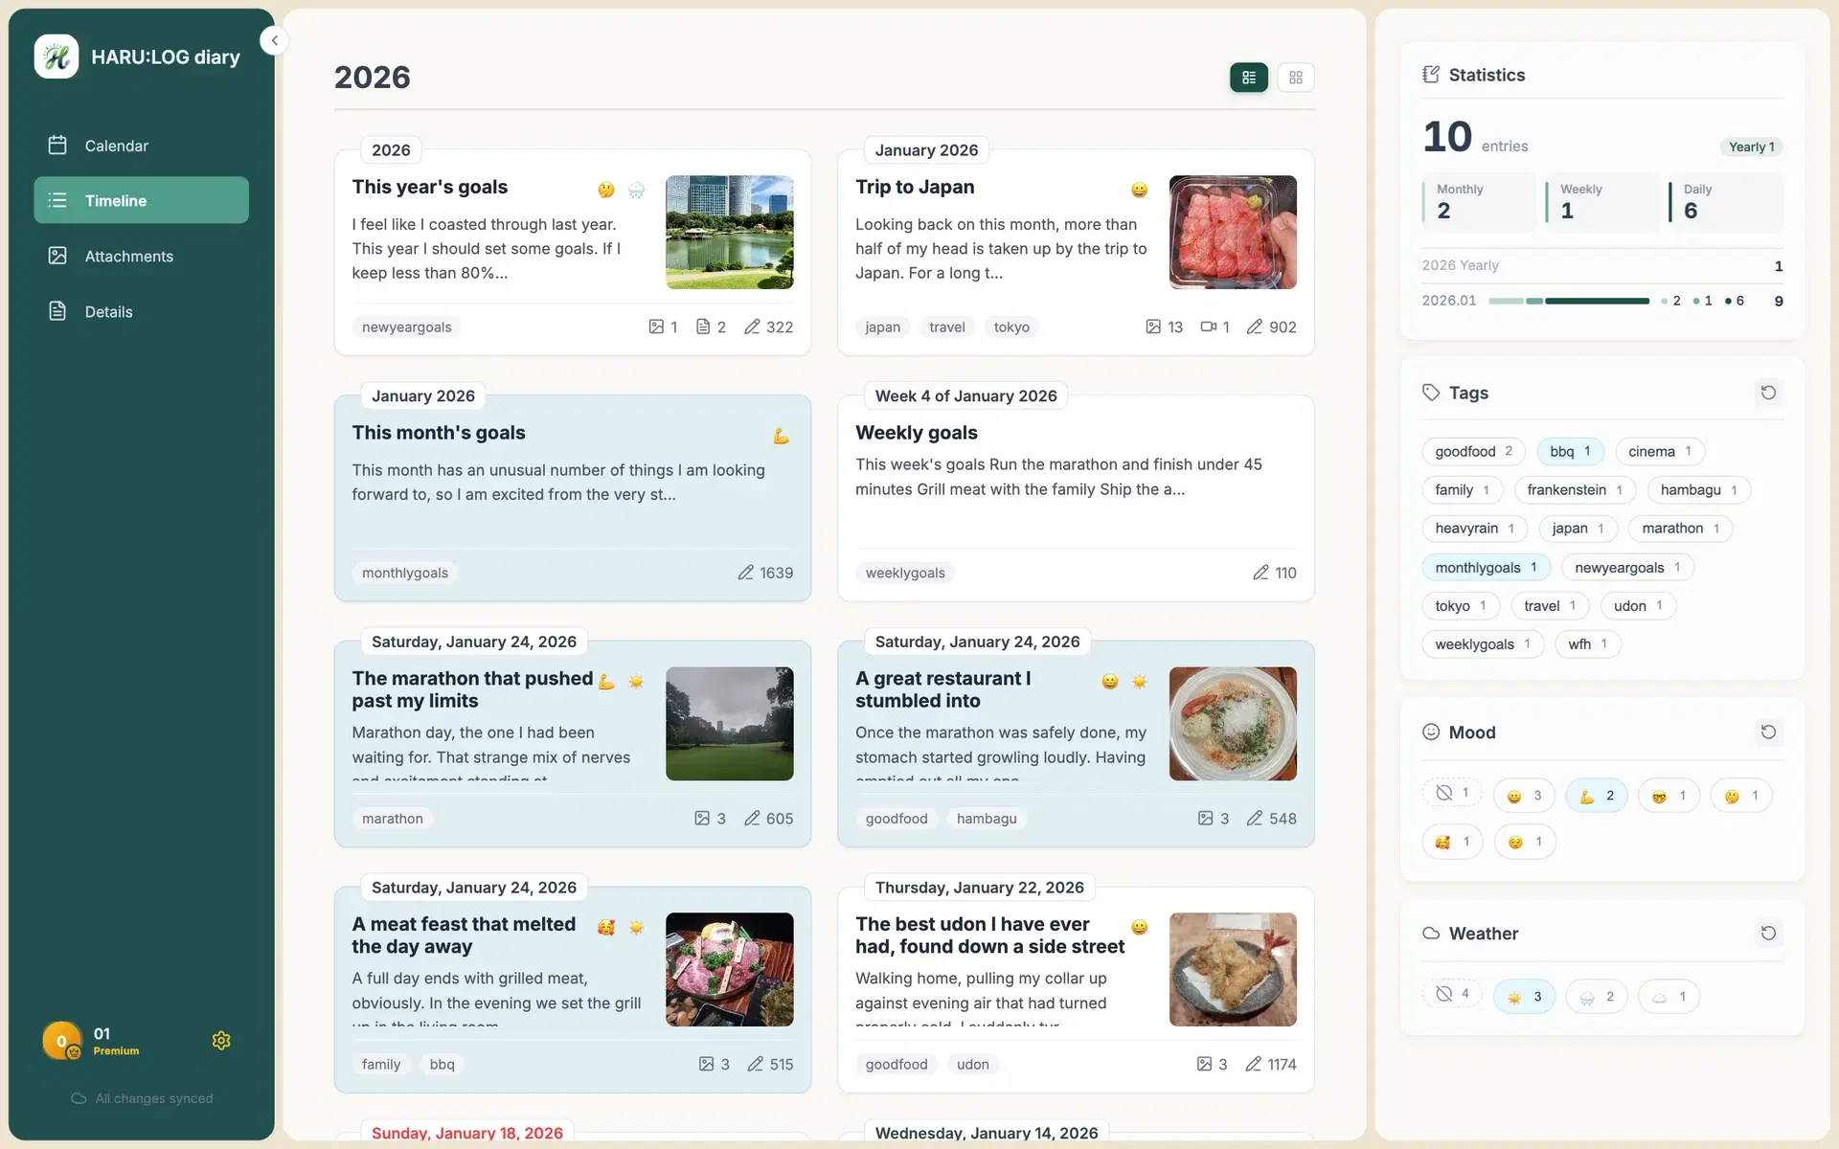
Task: Toggle the bbq tag filter
Action: 1570,451
